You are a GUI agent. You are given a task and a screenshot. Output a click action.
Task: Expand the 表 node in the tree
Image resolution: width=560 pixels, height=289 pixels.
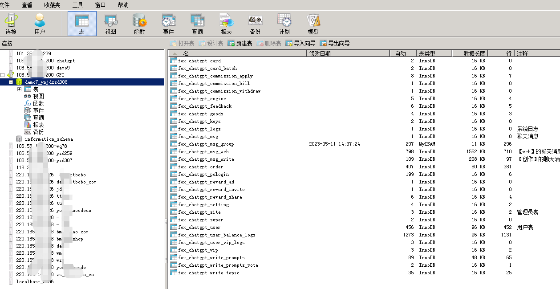20,90
